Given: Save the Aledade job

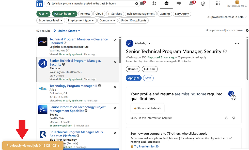Looking at the screenshot, I should pos(148,78).
